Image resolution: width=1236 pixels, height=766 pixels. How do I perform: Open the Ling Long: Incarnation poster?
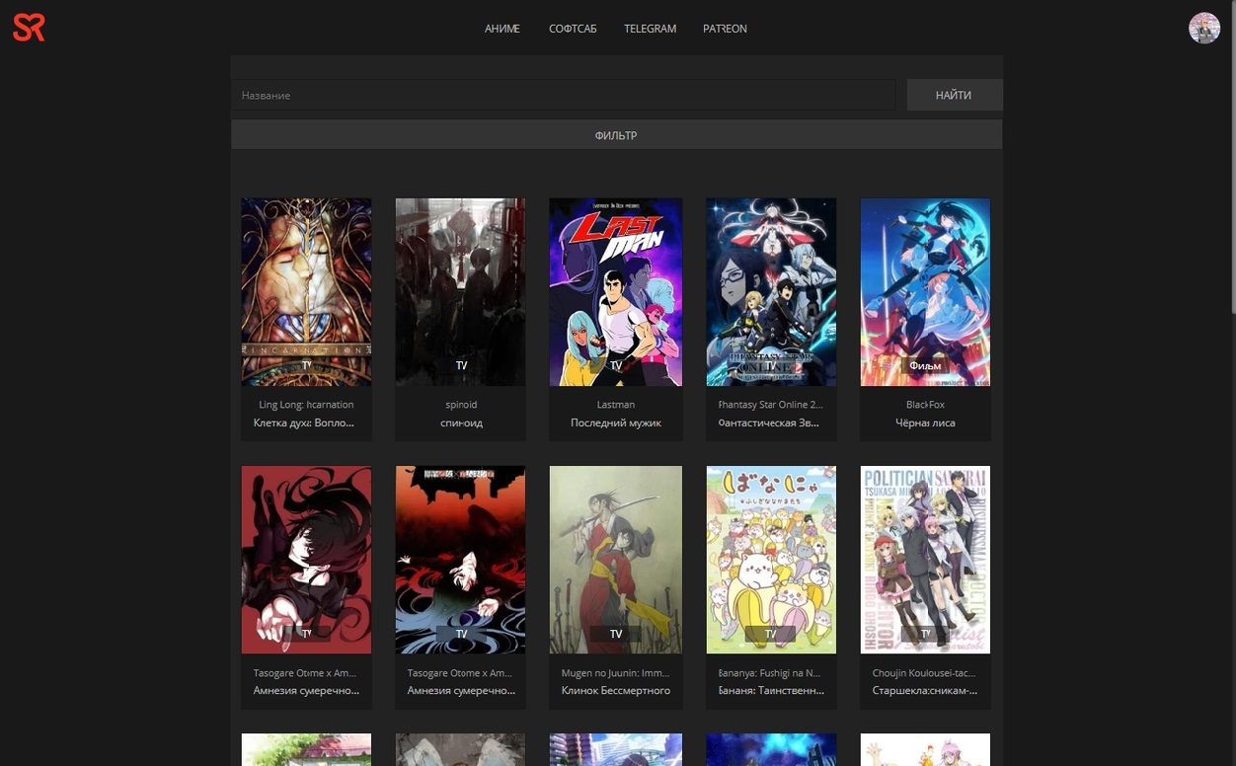pyautogui.click(x=306, y=291)
